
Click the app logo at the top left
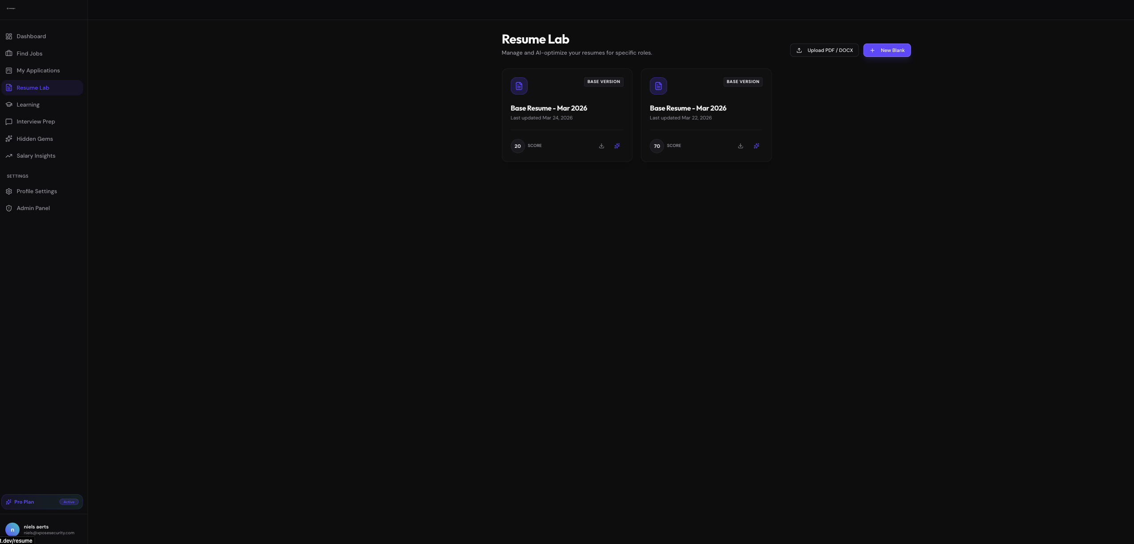pos(11,8)
